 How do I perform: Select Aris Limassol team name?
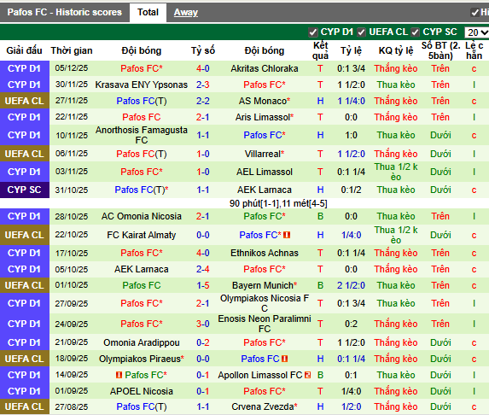[x=263, y=117]
